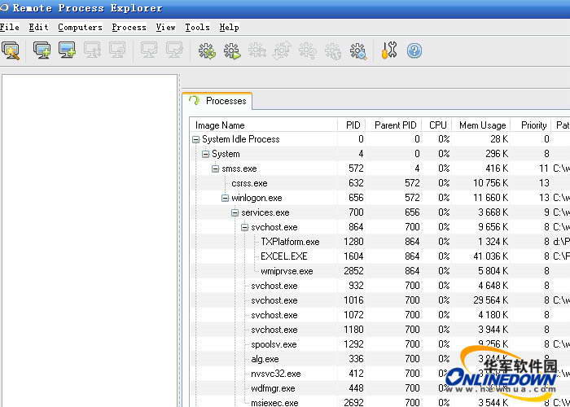The height and width of the screenshot is (407, 570).
Task: Open the tools and settings wrench icon
Action: pyautogui.click(x=389, y=51)
